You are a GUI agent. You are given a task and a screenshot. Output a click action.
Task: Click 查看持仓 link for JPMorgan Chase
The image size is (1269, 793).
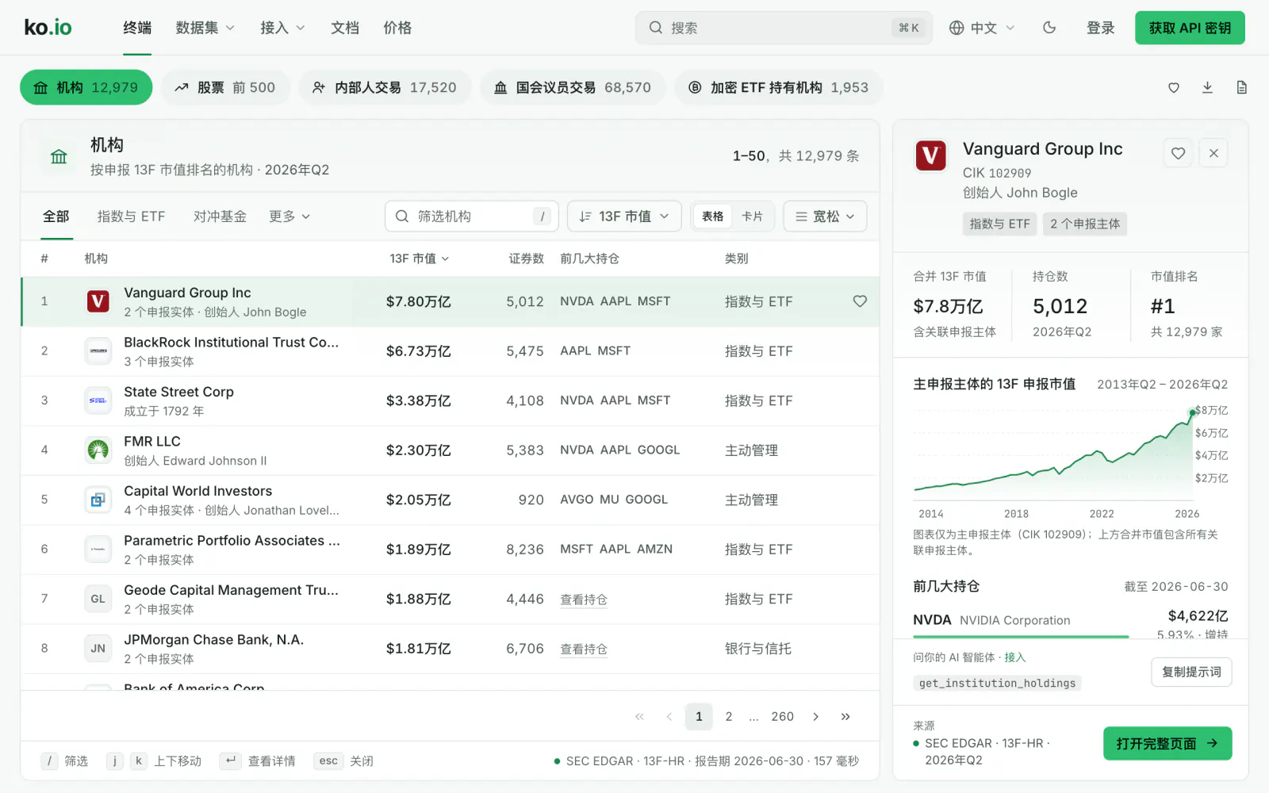tap(584, 649)
